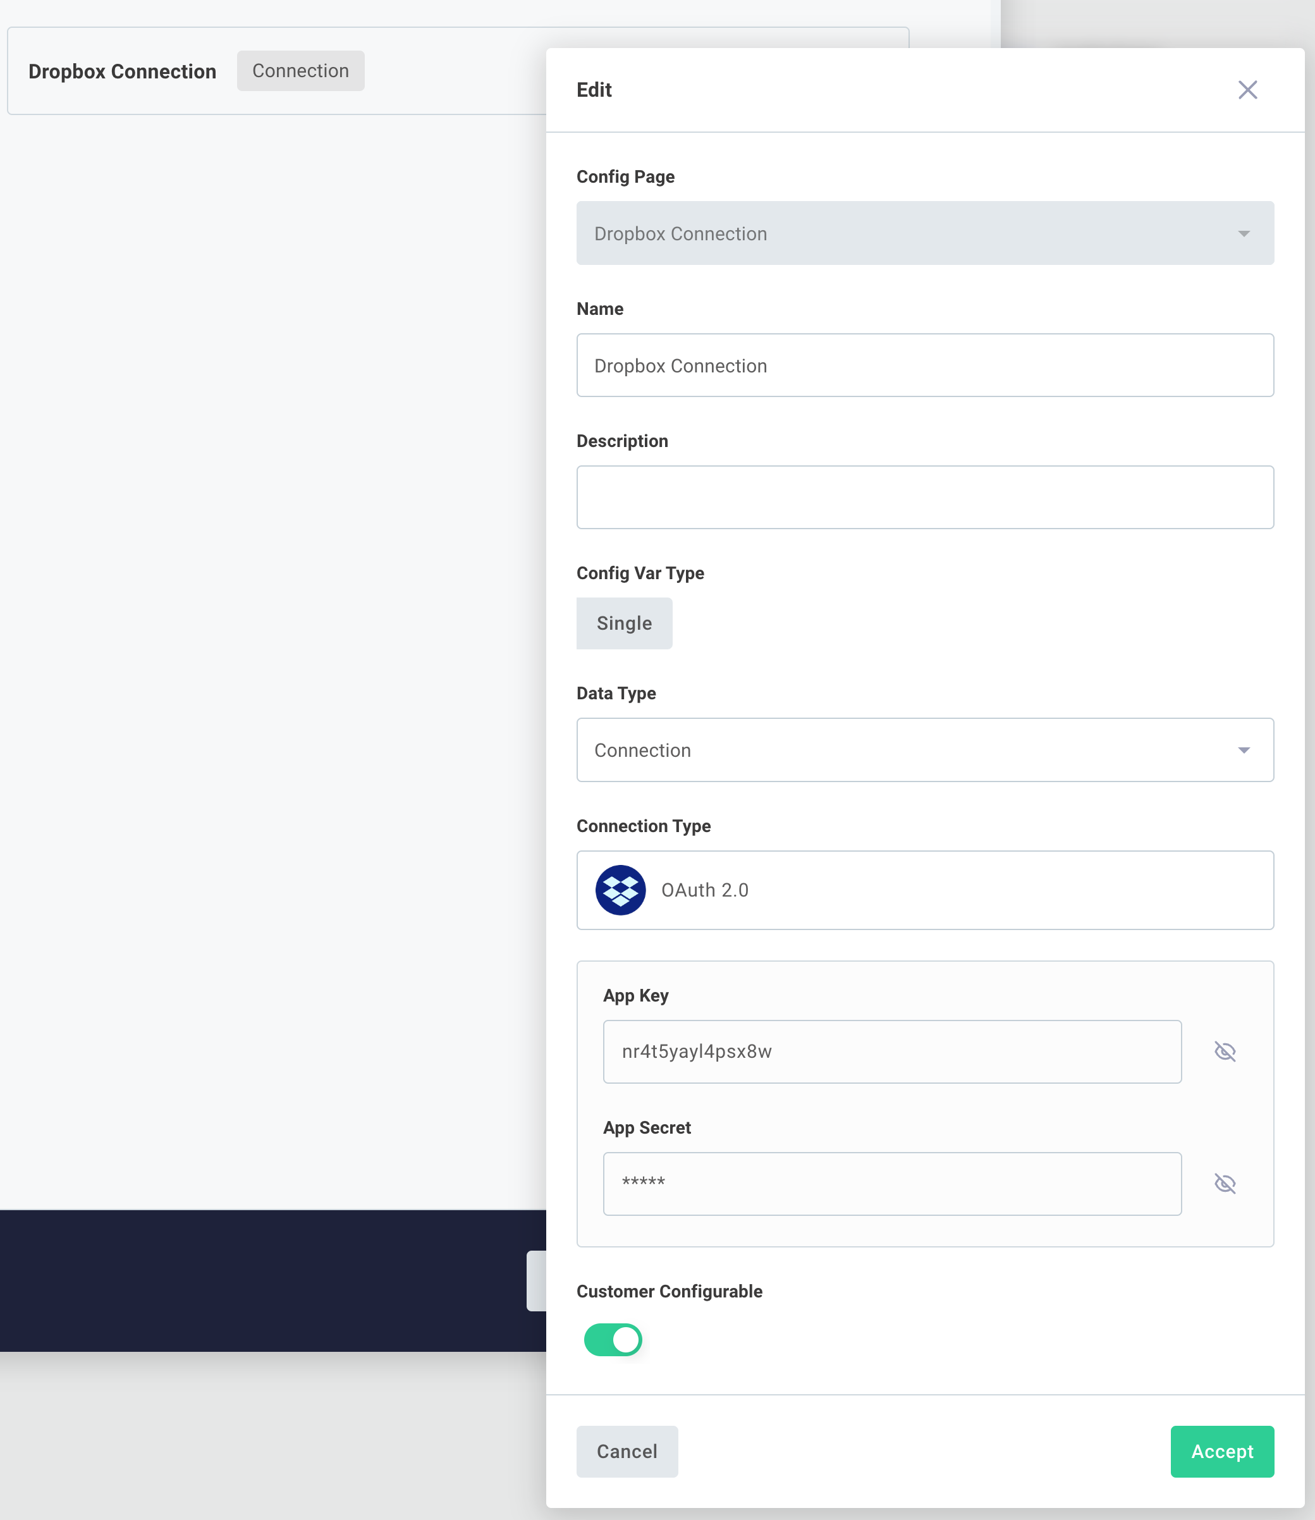This screenshot has height=1520, width=1315.
Task: Open the Data Type dropdown
Action: [924, 750]
